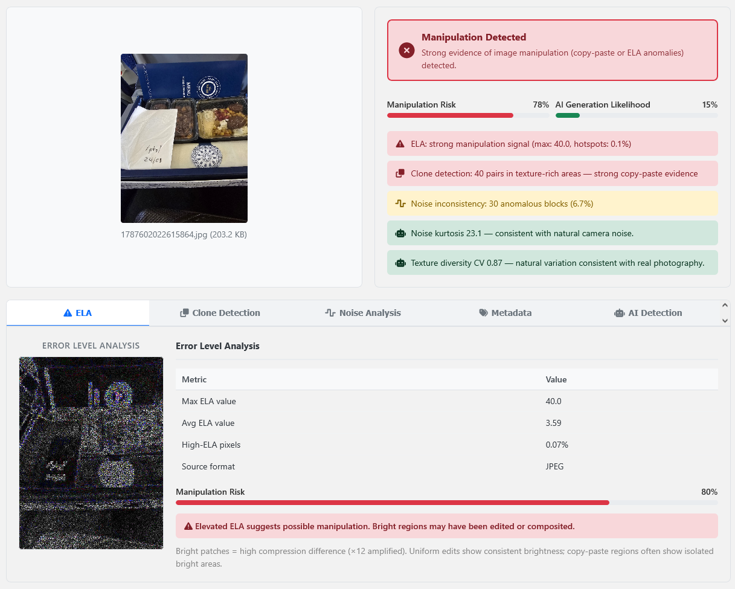The height and width of the screenshot is (589, 735).
Task: Click the Noise inconsistency 30 anomalous blocks message
Action: click(553, 204)
